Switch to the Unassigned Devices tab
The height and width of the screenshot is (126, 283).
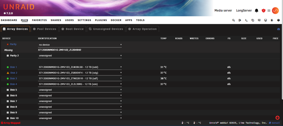(x=106, y=29)
